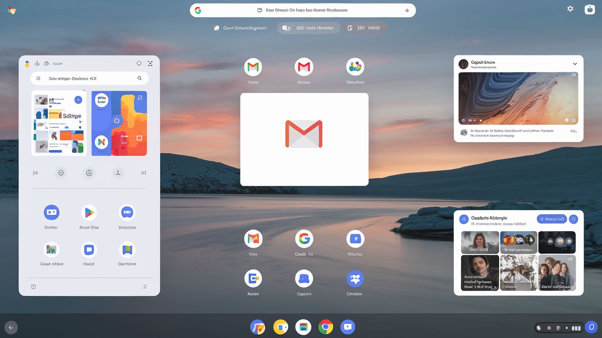Open the swirling abstract image in top-right card
The image size is (602, 338).
coord(518,98)
